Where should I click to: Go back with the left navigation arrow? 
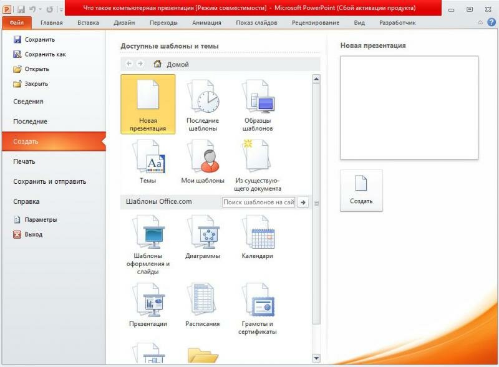(129, 64)
